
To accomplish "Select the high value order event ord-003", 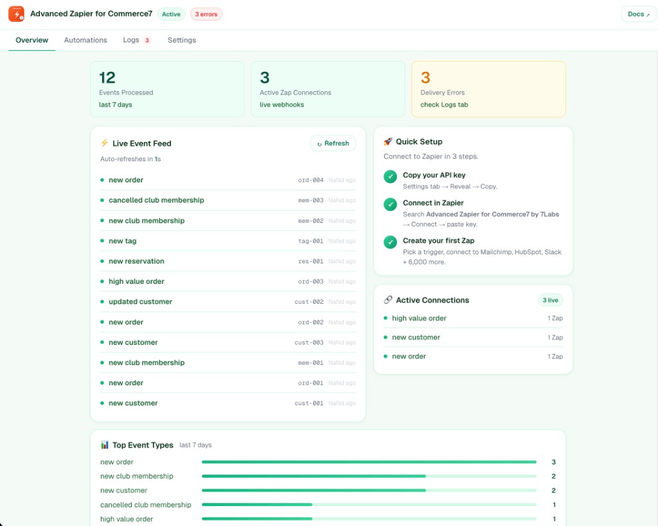I will tap(228, 281).
